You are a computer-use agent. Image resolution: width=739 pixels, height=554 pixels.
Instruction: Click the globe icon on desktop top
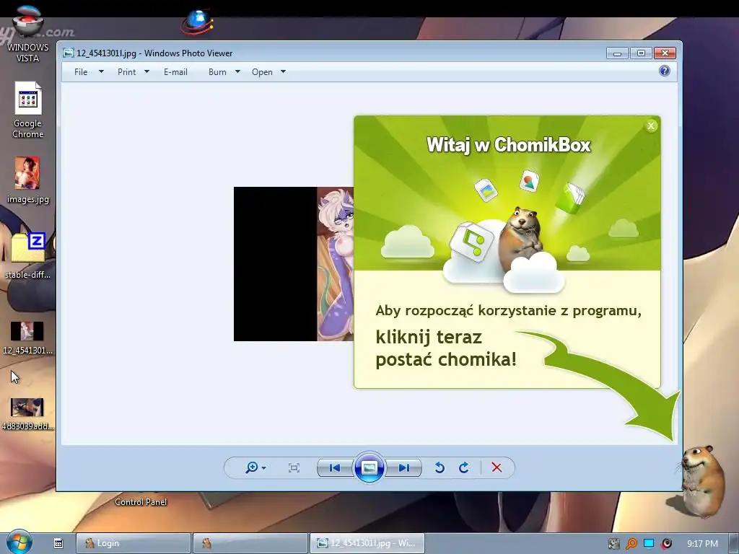[197, 22]
